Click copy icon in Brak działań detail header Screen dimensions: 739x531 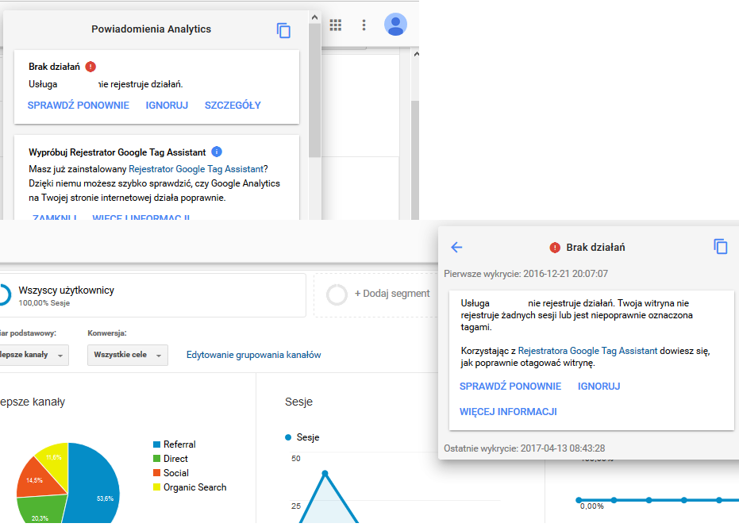pyautogui.click(x=720, y=246)
